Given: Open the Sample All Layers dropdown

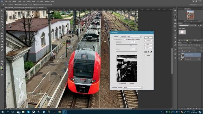Looking at the screenshot, I should (43, 5).
